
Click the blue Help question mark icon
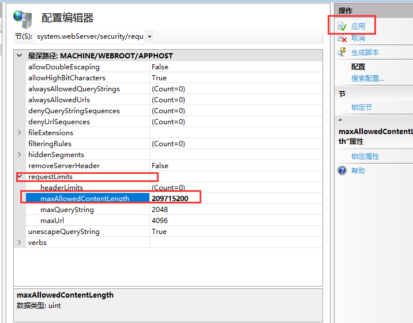click(x=342, y=170)
